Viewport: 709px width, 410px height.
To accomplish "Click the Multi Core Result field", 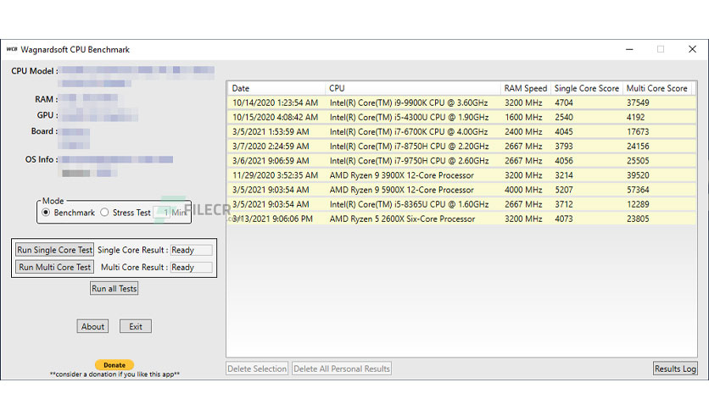I will 192,267.
